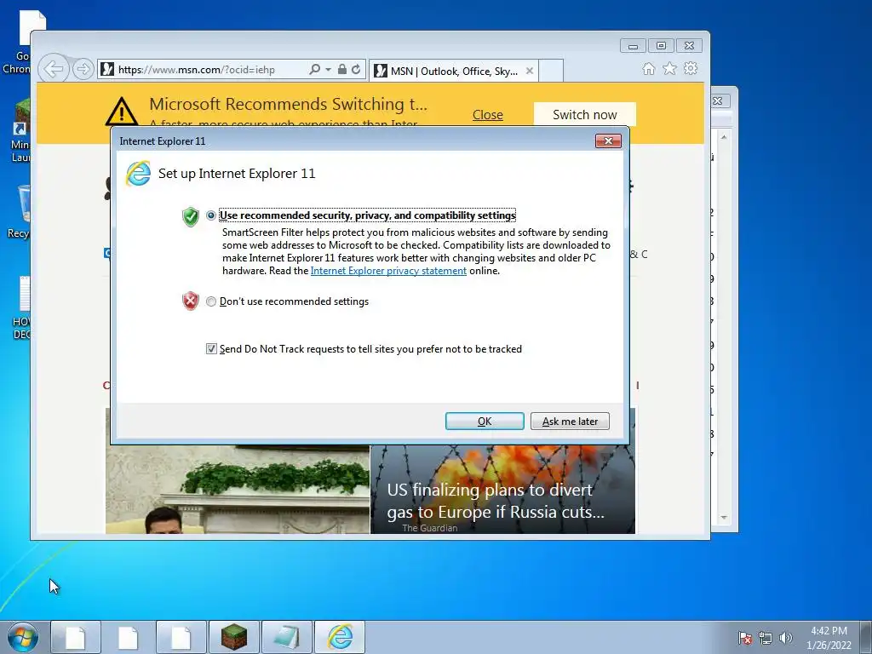Select the Minecraft Launcher desktop shortcut

click(20, 131)
